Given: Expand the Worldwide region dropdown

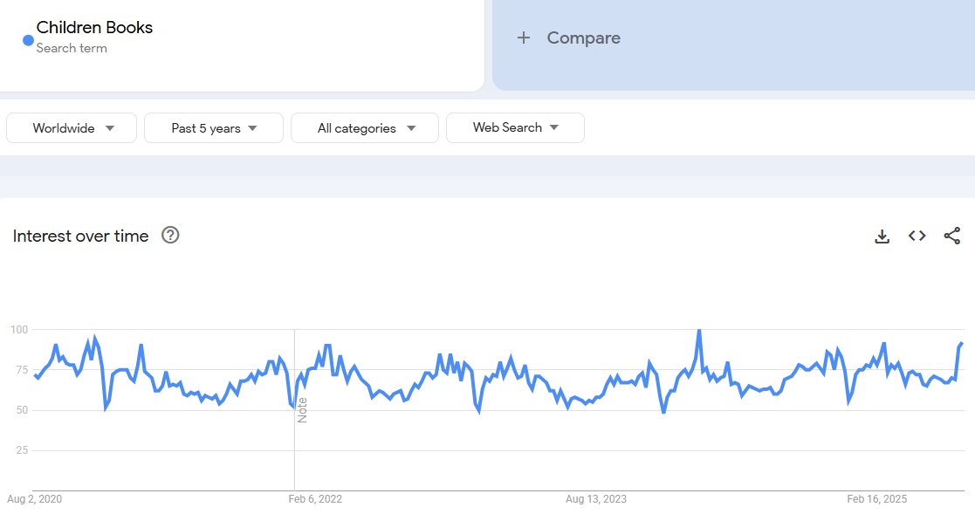Looking at the screenshot, I should click(72, 128).
